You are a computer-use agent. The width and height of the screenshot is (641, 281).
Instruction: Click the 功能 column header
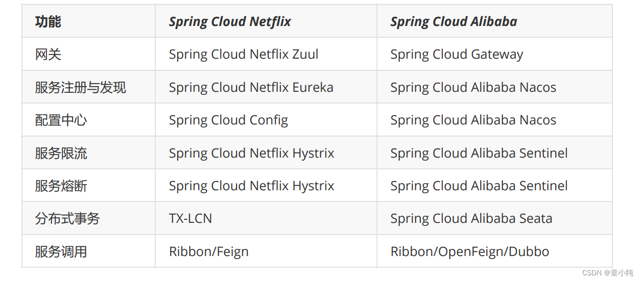point(48,22)
